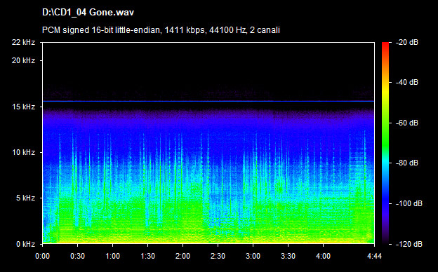This screenshot has width=438, height=272.
Task: Click the -120 dB label on the scale
Action: coord(409,244)
